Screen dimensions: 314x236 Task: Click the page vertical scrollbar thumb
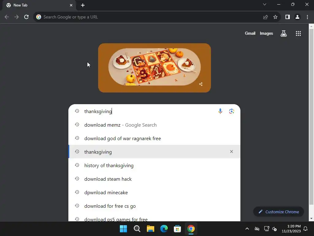[312, 117]
